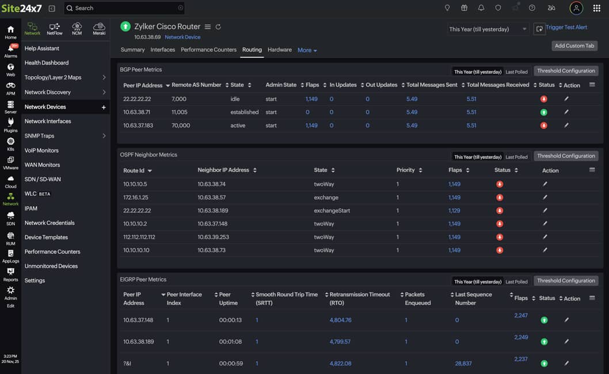Click the Alarms icon in left sidebar

(10, 50)
